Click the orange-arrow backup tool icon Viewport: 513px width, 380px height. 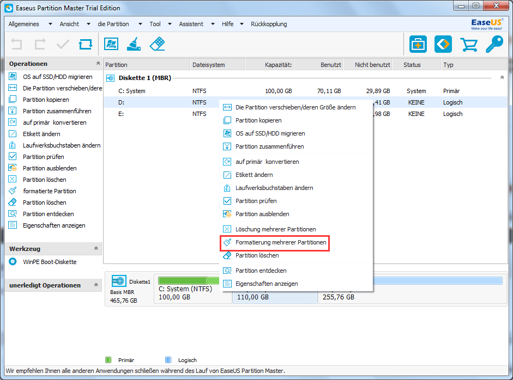pos(443,44)
